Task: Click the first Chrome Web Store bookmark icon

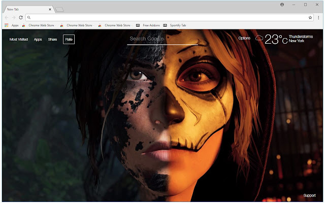Action: point(24,25)
